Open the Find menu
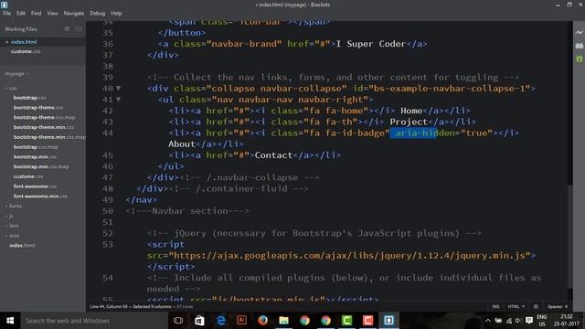585x329 pixels. point(37,13)
